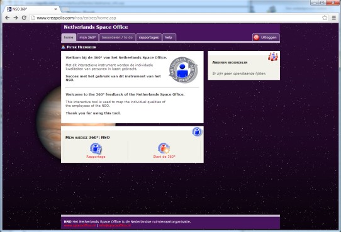Follow the Start de 360° link

(164, 157)
